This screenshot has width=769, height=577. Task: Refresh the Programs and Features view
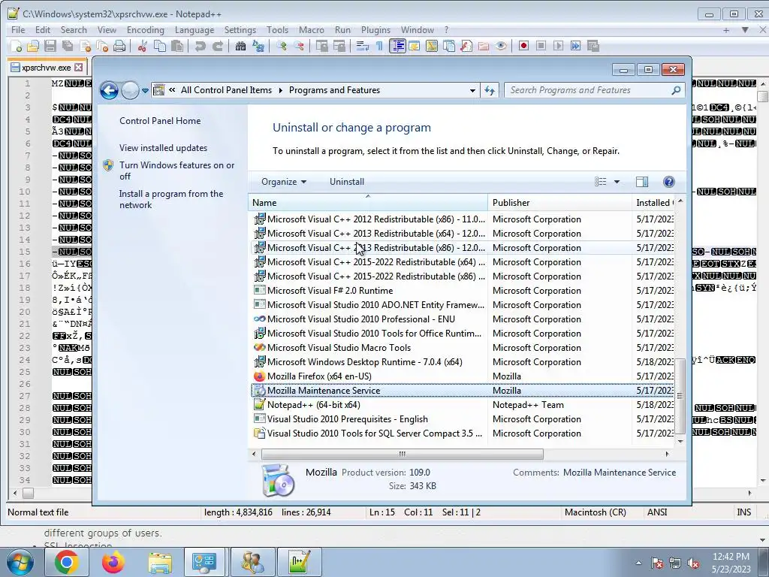[x=490, y=90]
